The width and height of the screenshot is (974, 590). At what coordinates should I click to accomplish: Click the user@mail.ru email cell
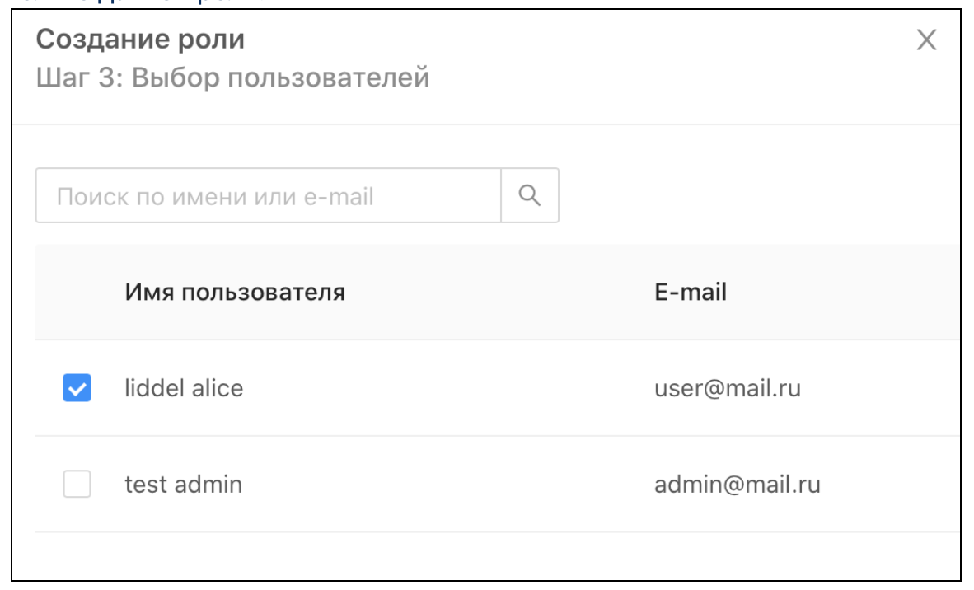click(728, 388)
